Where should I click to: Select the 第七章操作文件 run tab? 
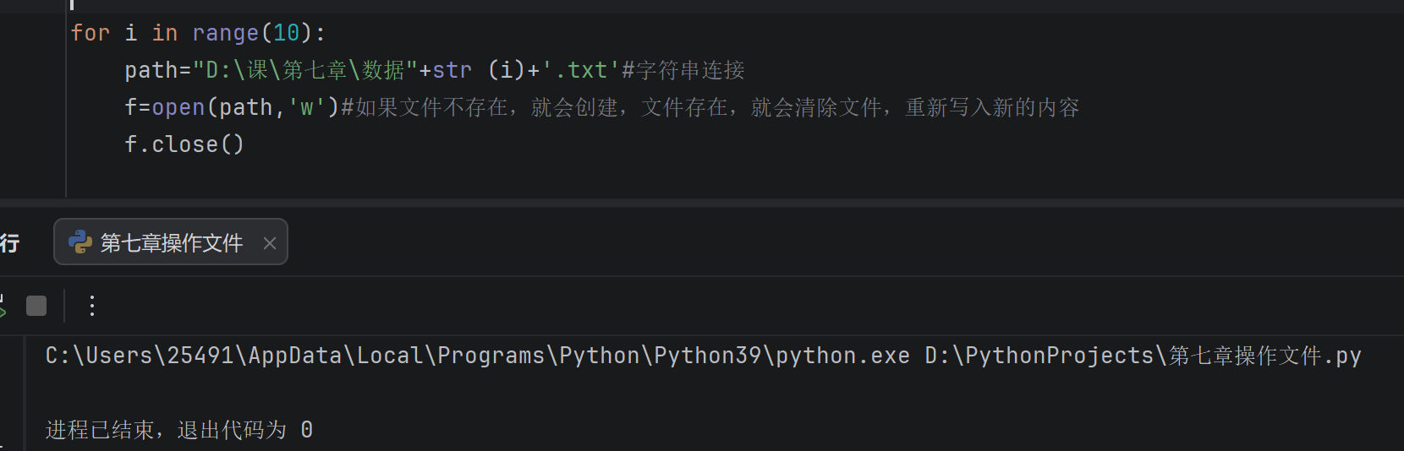coord(171,242)
